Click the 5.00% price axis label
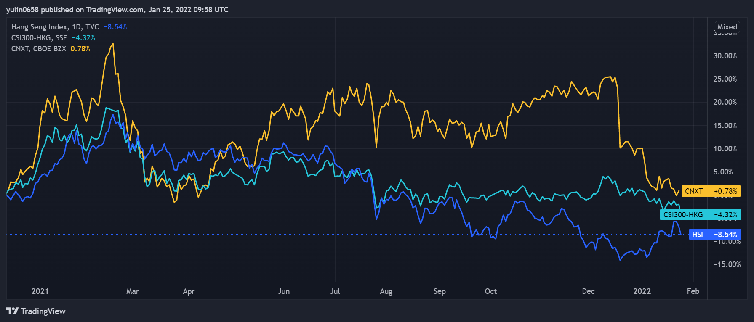Image resolution: width=754 pixels, height=322 pixels. 723,172
